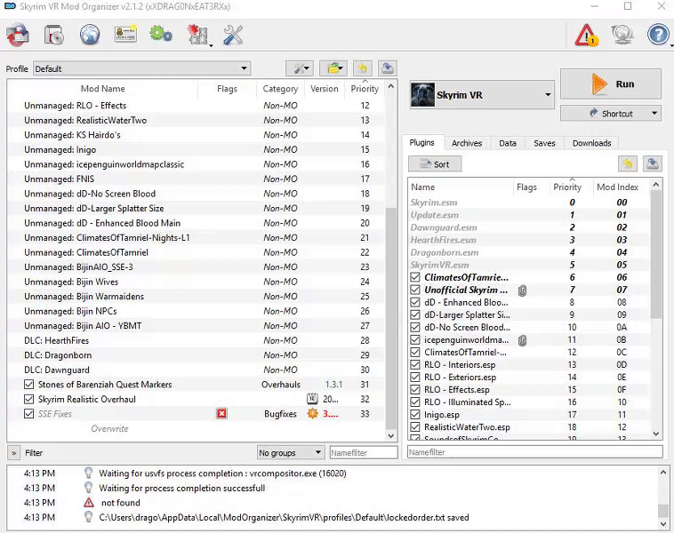The image size is (674, 533).
Task: Switch to the Downloads tab
Action: click(x=591, y=143)
